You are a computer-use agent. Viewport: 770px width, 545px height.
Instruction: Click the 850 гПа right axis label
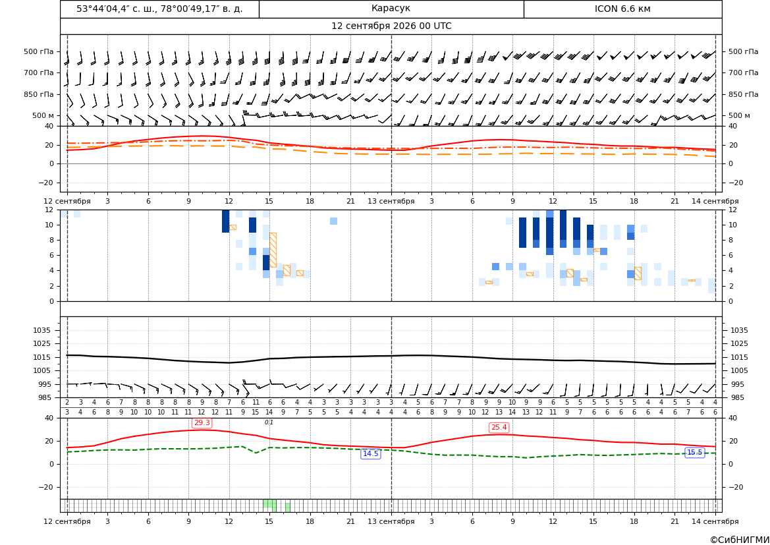click(x=743, y=94)
